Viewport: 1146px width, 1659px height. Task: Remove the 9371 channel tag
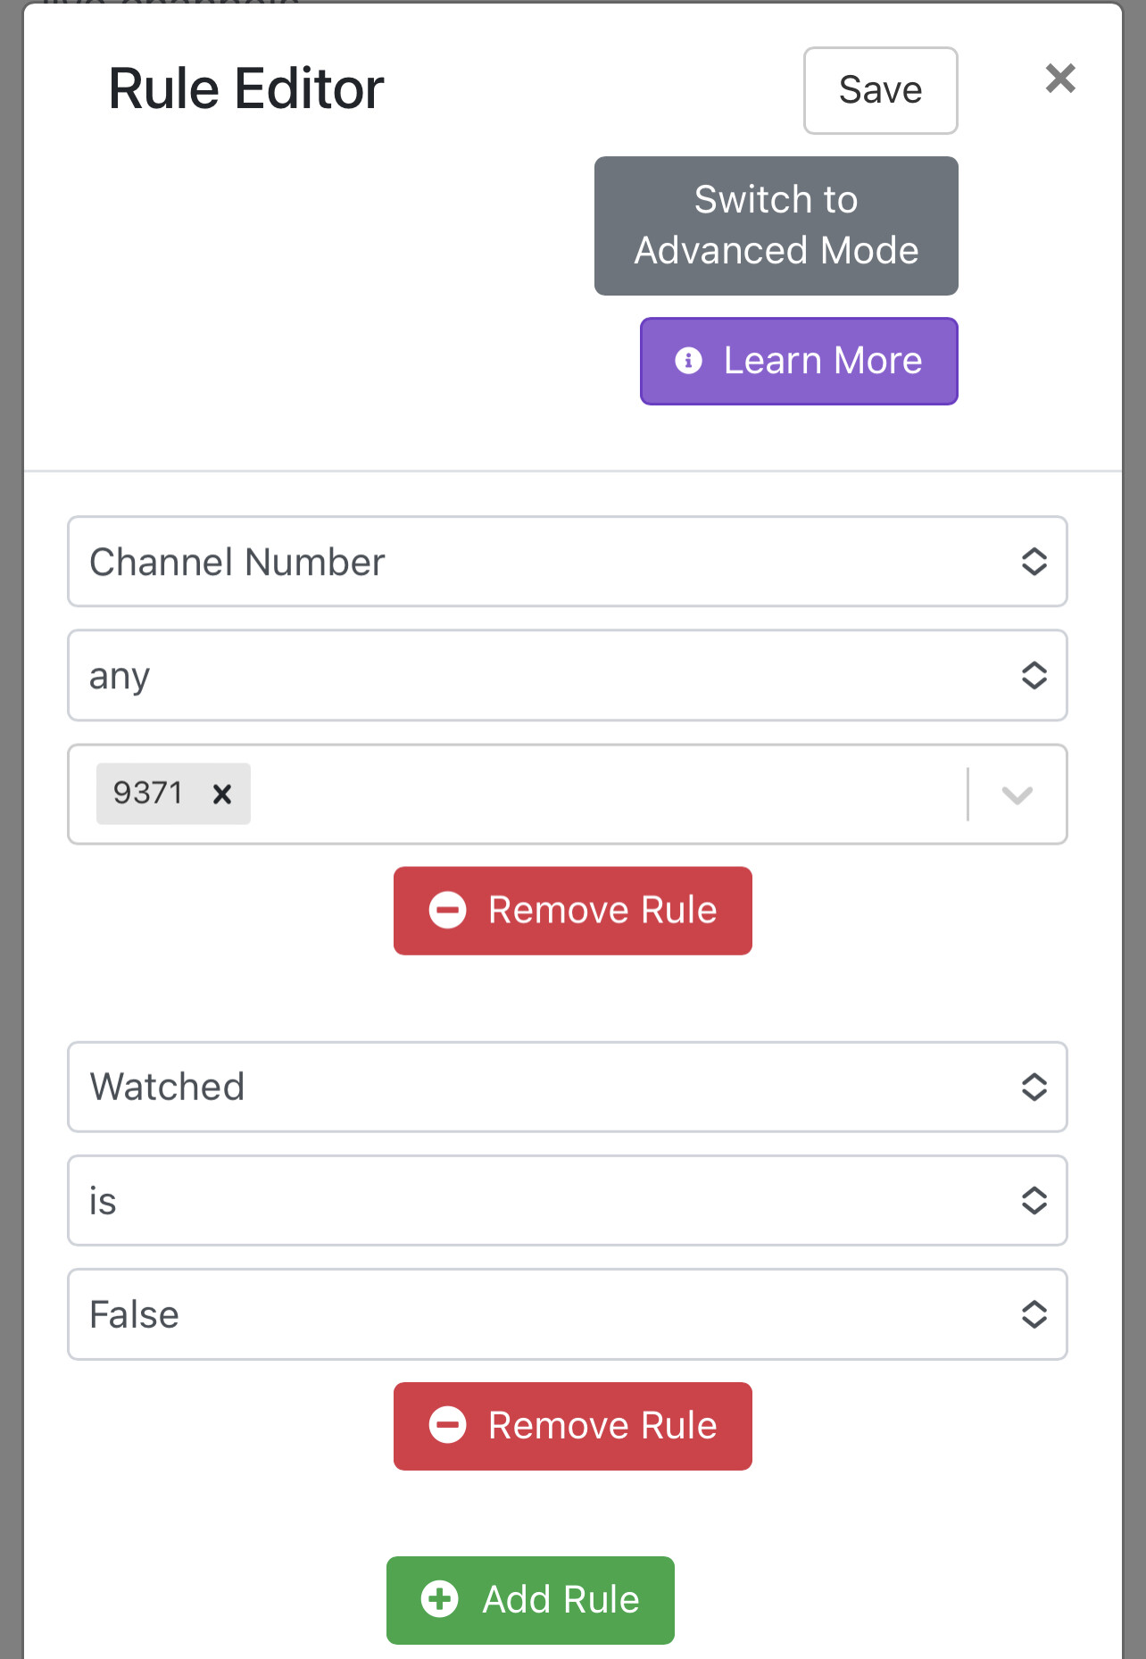[x=222, y=794]
